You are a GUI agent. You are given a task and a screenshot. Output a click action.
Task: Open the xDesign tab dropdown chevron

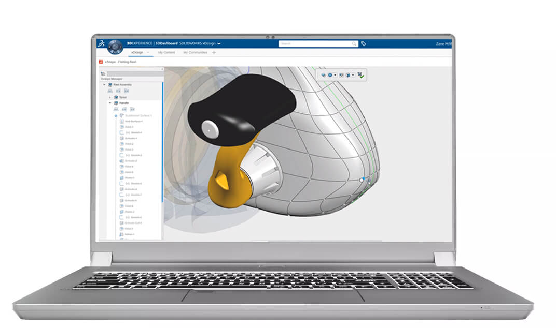click(148, 52)
